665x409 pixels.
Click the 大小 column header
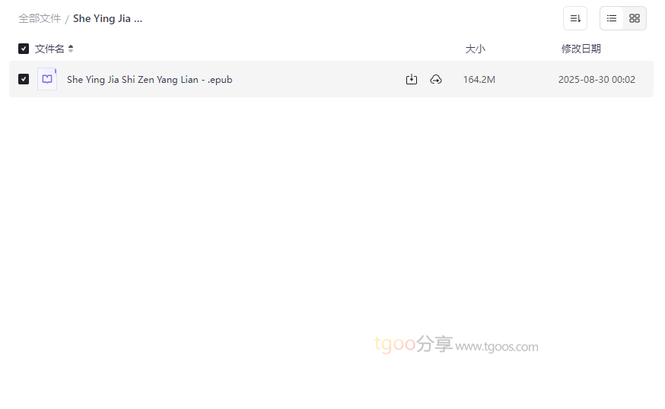tap(475, 49)
